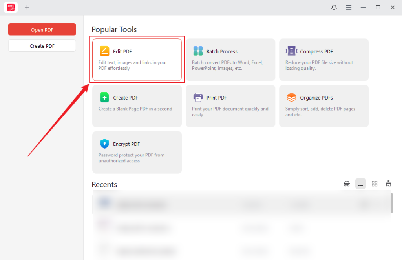
Task: Switch Recents to grid view
Action: (x=375, y=184)
